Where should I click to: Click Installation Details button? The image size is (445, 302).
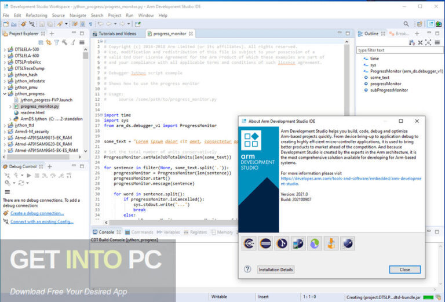pyautogui.click(x=276, y=270)
